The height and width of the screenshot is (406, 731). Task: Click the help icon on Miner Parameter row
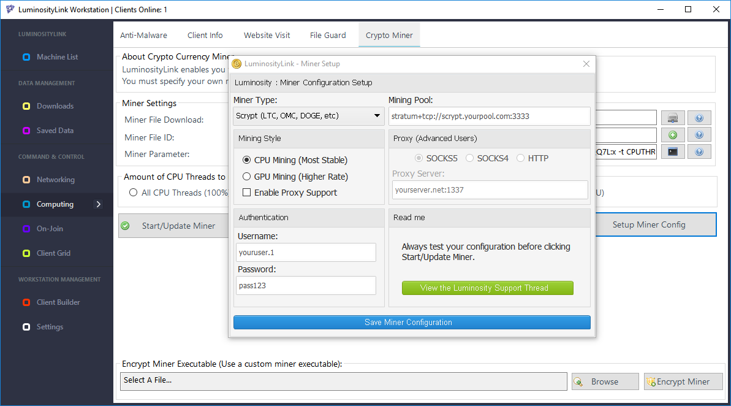[x=699, y=151]
